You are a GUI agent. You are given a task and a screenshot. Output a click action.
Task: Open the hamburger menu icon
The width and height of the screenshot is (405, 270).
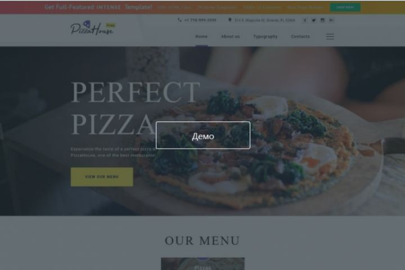click(330, 37)
